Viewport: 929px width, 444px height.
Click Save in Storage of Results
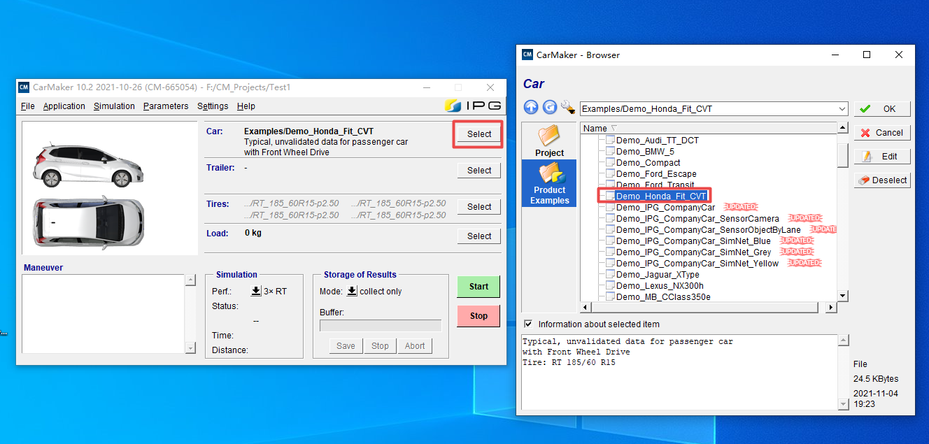tap(346, 345)
